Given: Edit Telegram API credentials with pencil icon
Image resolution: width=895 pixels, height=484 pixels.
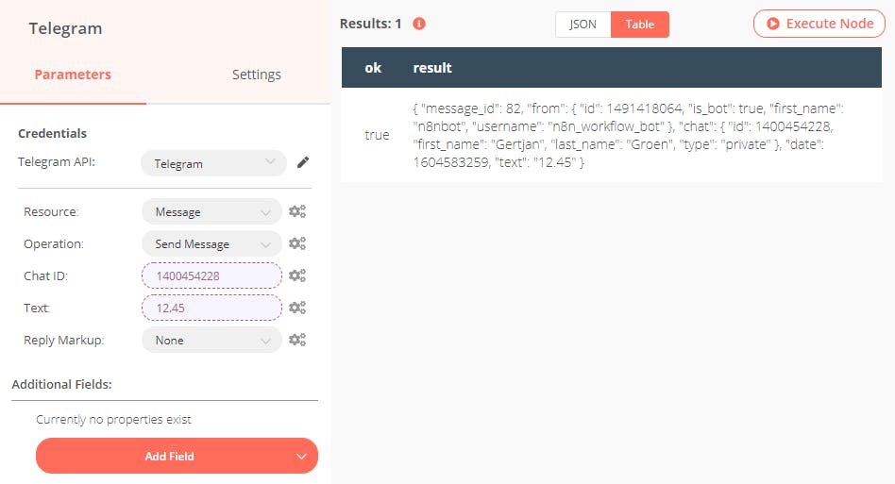Looking at the screenshot, I should tap(303, 162).
